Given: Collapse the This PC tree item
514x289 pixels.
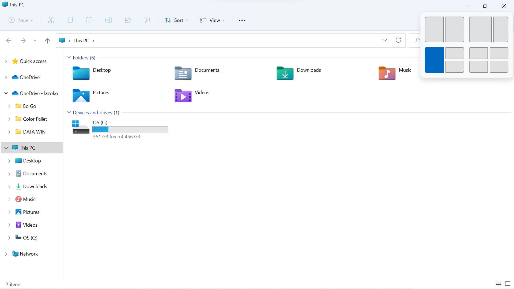Looking at the screenshot, I should (6, 147).
